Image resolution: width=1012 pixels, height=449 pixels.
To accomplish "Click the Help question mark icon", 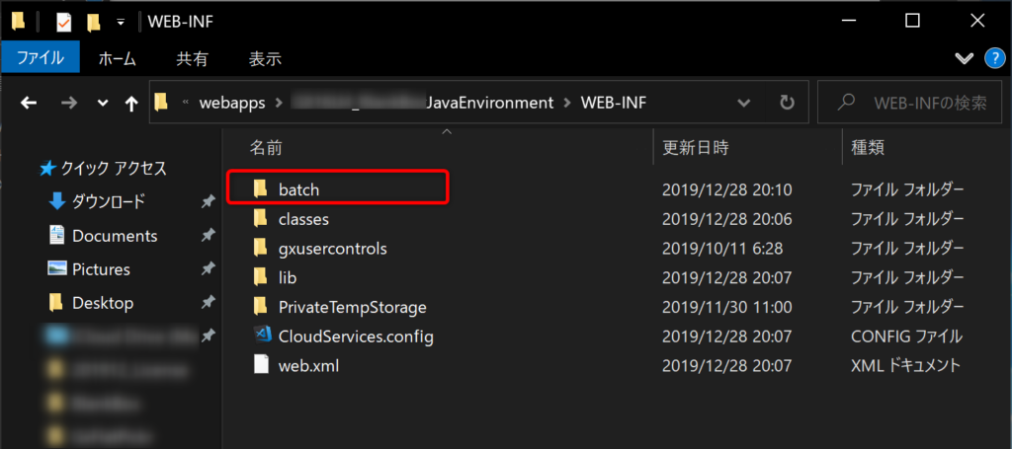I will point(994,58).
